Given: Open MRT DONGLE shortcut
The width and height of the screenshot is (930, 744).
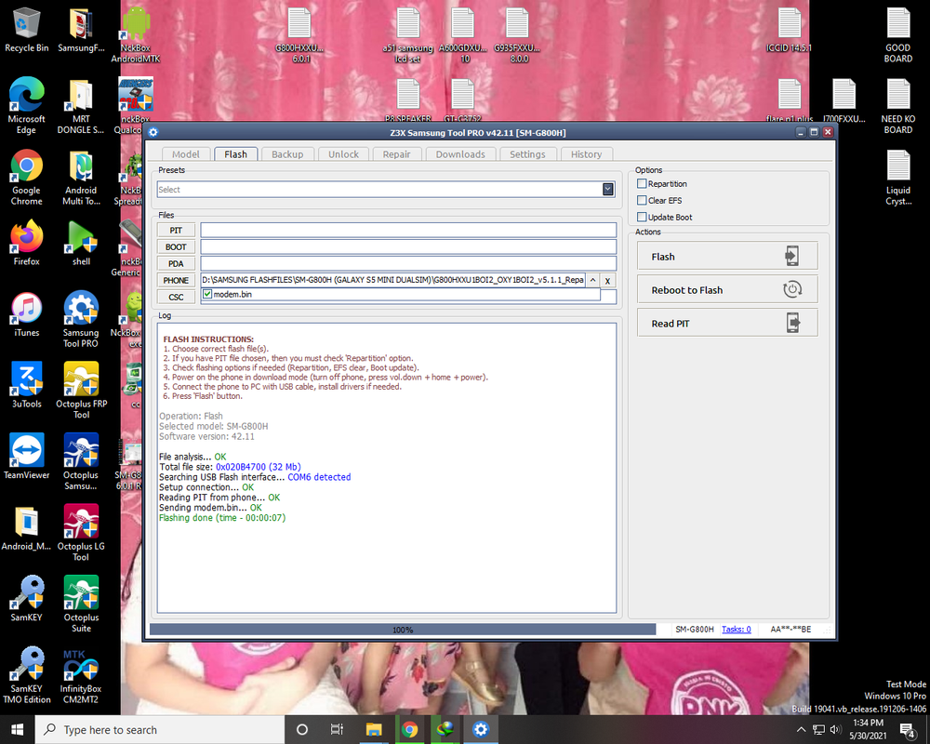Looking at the screenshot, I should pyautogui.click(x=81, y=106).
